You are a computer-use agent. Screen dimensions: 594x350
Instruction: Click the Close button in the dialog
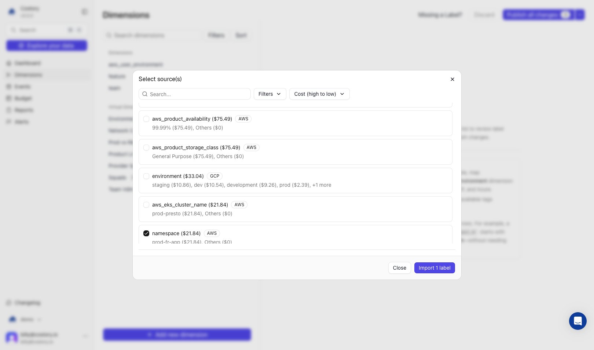pos(400,268)
